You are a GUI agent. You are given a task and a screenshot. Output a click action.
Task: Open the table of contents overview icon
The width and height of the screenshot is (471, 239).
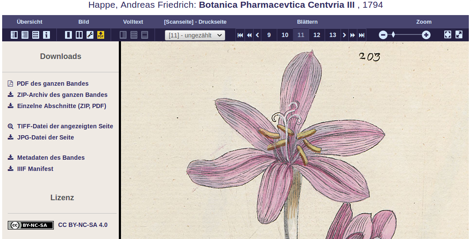click(x=25, y=35)
